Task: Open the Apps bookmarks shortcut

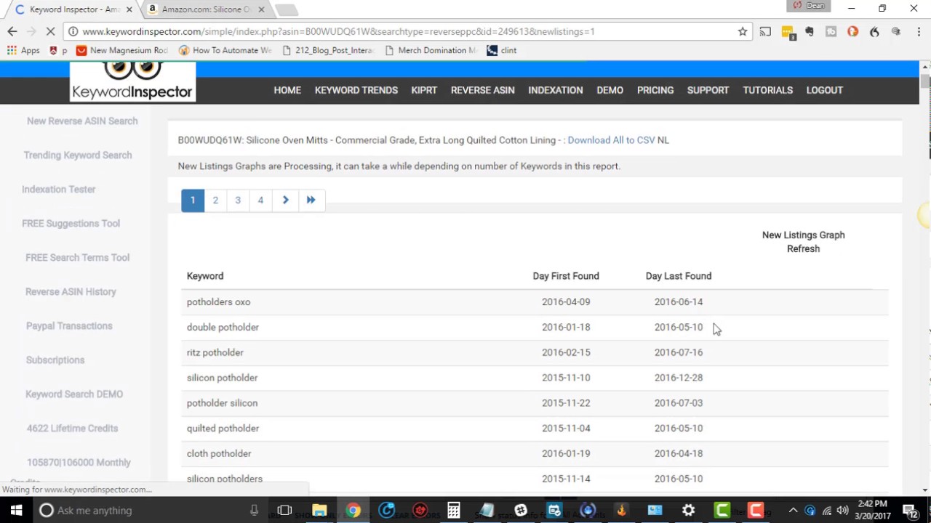Action: [x=23, y=50]
